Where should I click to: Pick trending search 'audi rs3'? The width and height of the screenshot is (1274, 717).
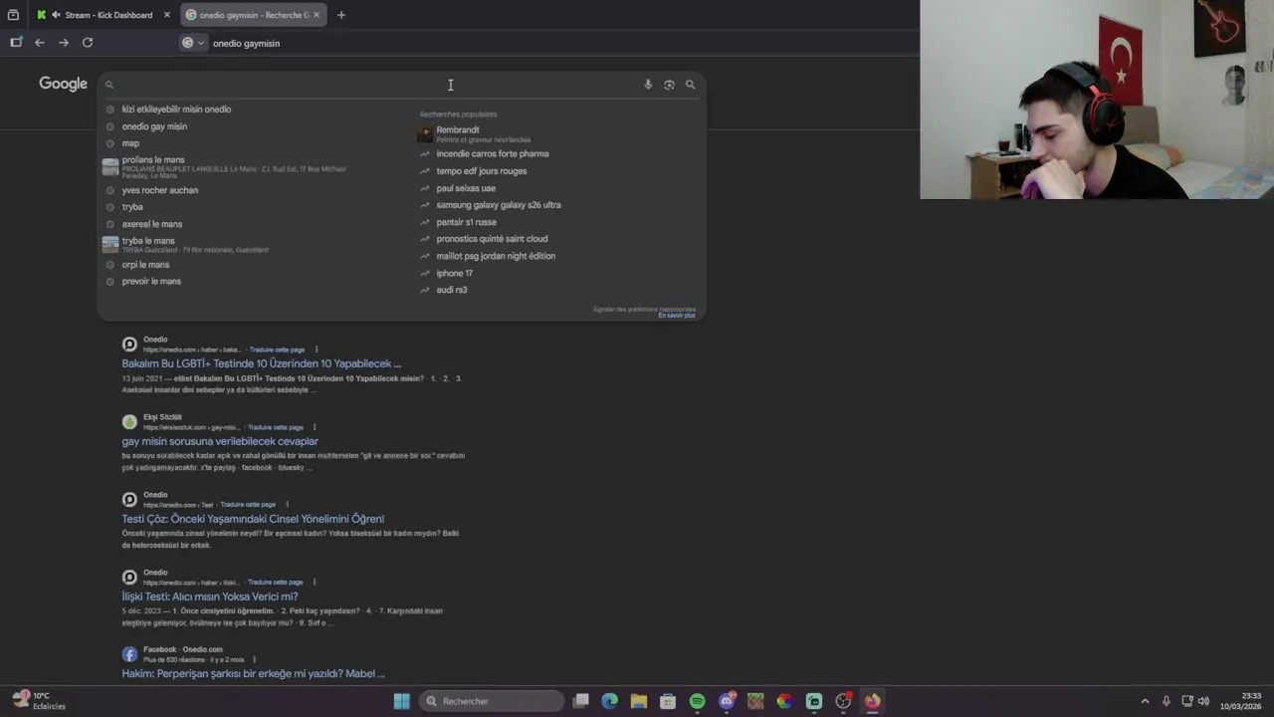coord(451,290)
